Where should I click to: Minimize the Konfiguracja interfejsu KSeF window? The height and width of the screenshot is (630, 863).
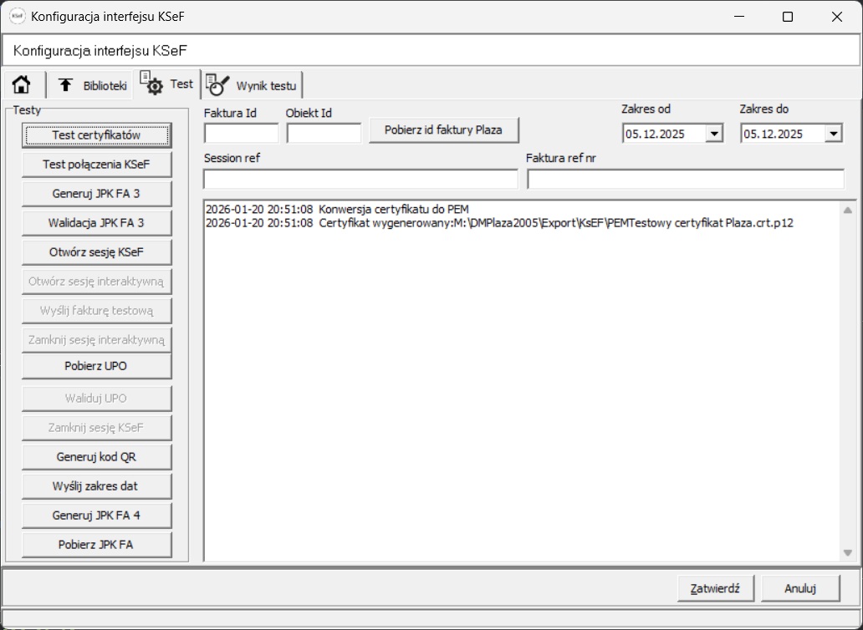738,17
